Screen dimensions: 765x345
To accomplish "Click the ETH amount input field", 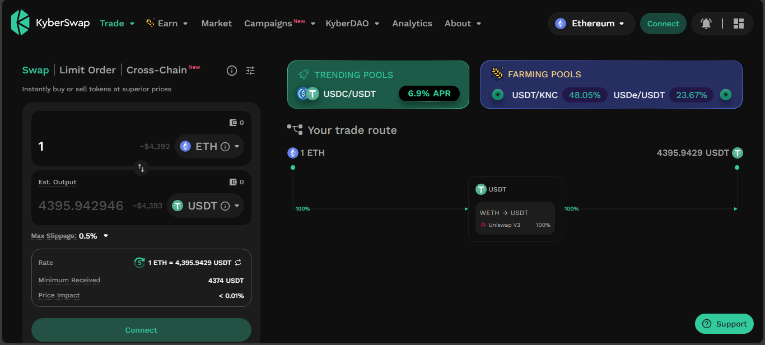I will click(x=84, y=147).
